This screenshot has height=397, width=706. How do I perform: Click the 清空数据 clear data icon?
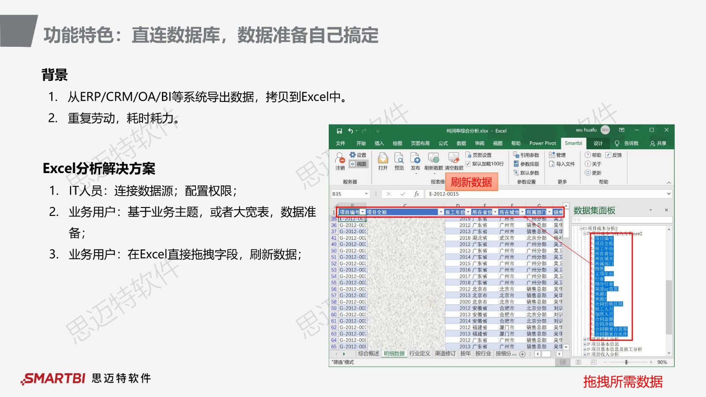454,159
